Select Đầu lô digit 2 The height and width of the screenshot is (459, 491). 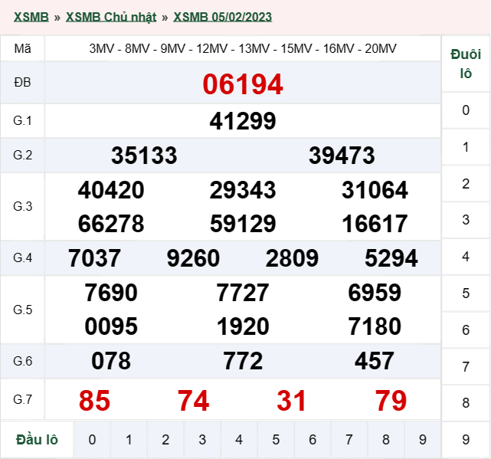click(165, 440)
